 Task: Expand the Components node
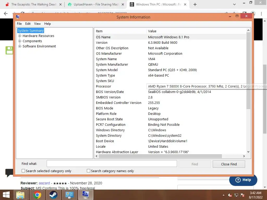[20, 41]
